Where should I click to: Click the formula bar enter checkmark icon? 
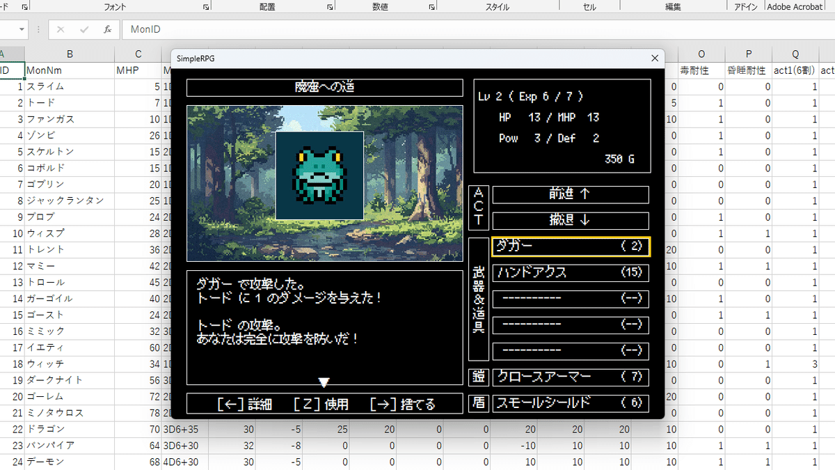coord(84,30)
